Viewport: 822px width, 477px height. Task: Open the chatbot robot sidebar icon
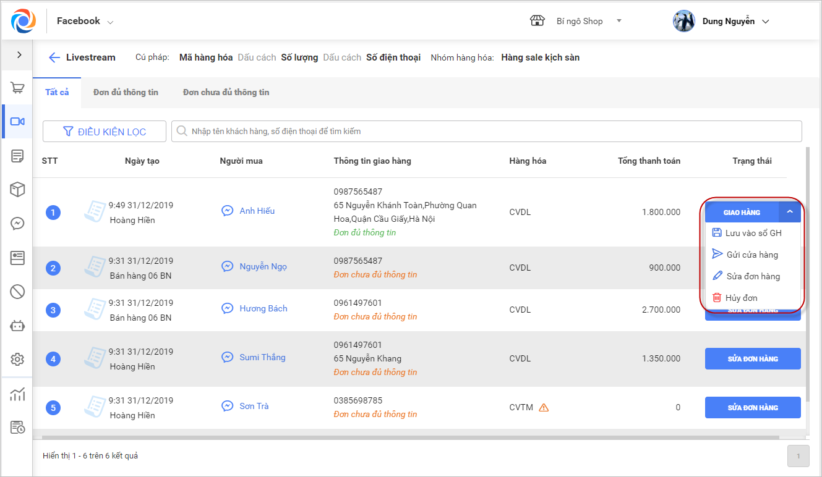click(x=17, y=325)
